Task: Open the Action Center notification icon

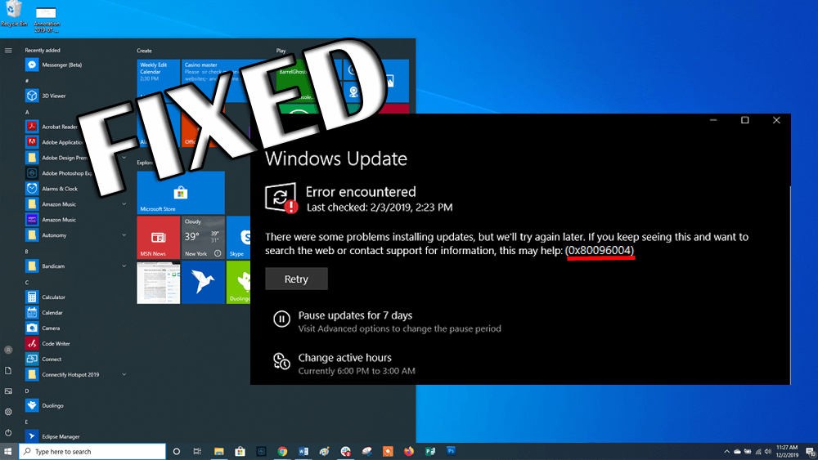Action: pyautogui.click(x=810, y=452)
